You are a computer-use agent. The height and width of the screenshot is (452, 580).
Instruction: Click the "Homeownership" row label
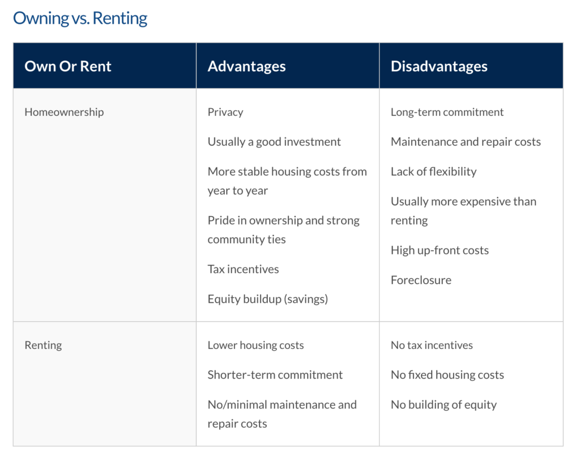64,112
